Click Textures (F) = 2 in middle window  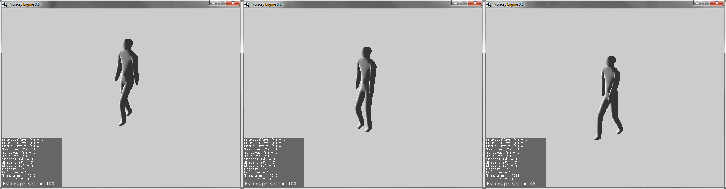[x=261, y=153]
